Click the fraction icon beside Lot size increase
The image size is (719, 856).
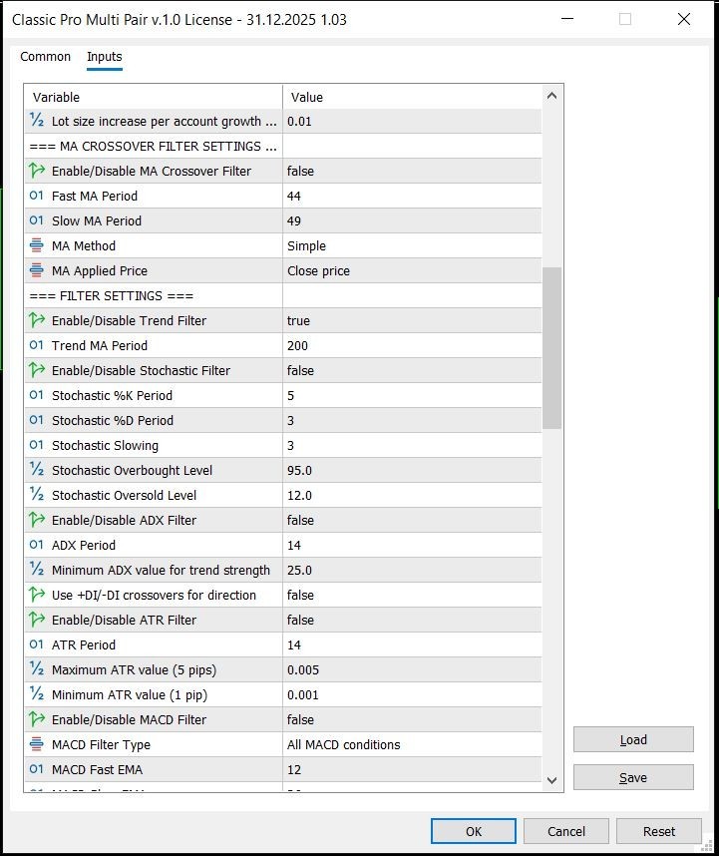click(x=37, y=121)
